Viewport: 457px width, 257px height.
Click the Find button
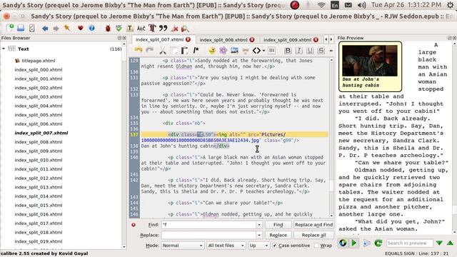point(278,225)
